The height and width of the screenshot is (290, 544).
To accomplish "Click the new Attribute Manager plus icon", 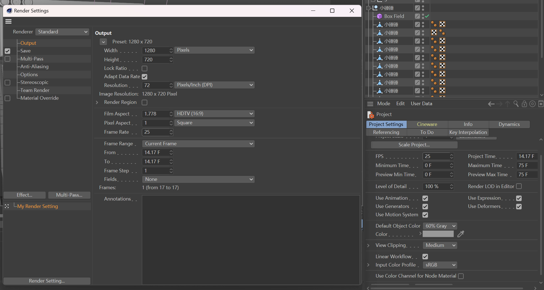I will pyautogui.click(x=541, y=104).
